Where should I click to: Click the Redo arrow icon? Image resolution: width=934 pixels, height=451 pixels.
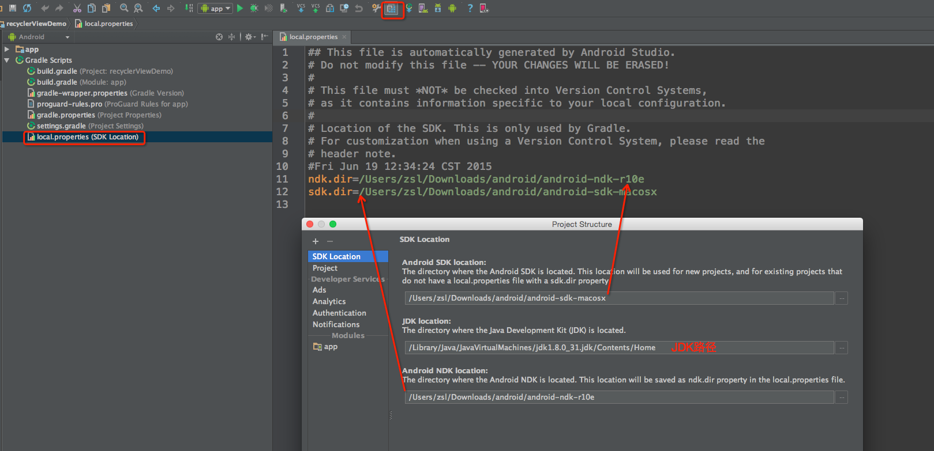(x=59, y=8)
